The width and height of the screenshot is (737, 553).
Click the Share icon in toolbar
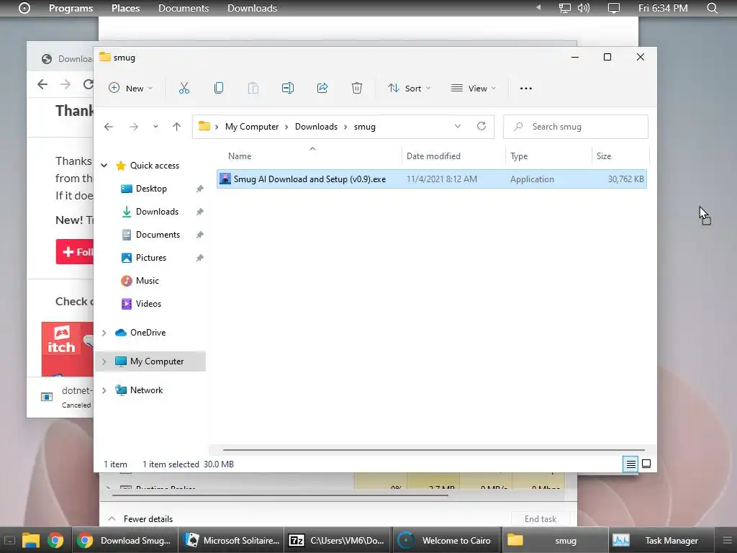[x=322, y=88]
